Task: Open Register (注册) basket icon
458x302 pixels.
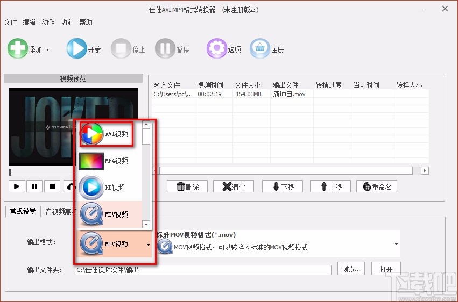Action: [259, 49]
